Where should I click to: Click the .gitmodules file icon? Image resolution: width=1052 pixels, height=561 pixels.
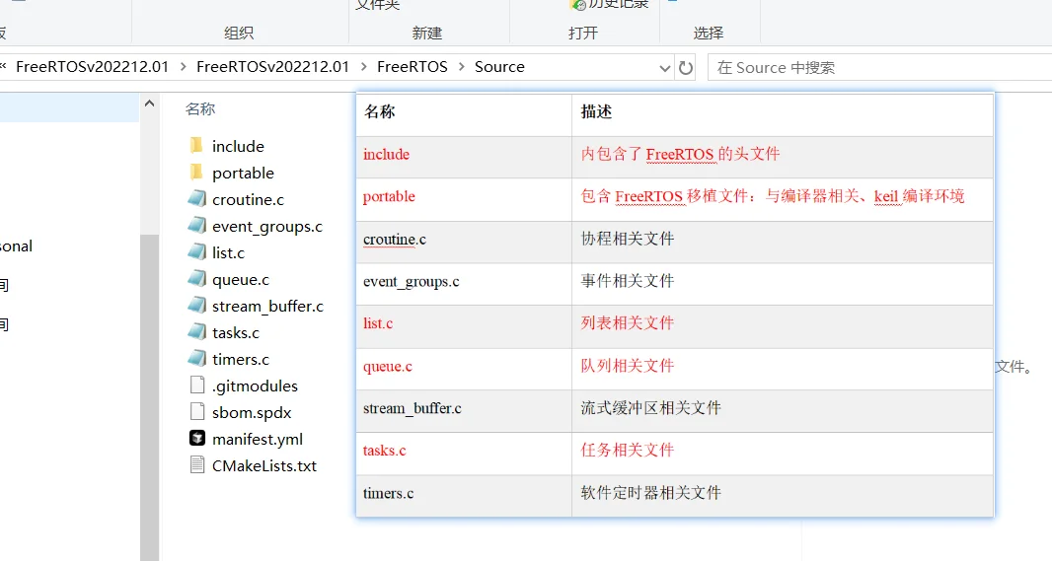pos(197,385)
